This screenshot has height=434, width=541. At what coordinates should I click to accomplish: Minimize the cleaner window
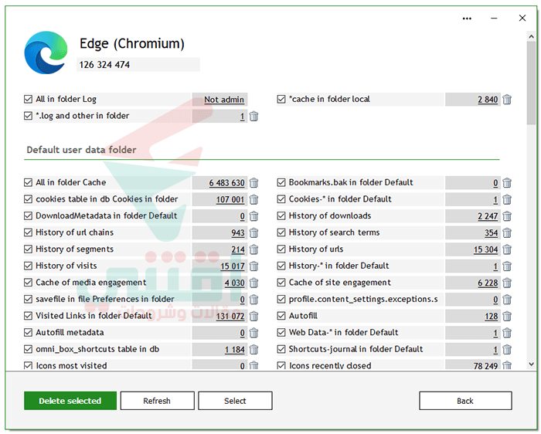click(494, 19)
